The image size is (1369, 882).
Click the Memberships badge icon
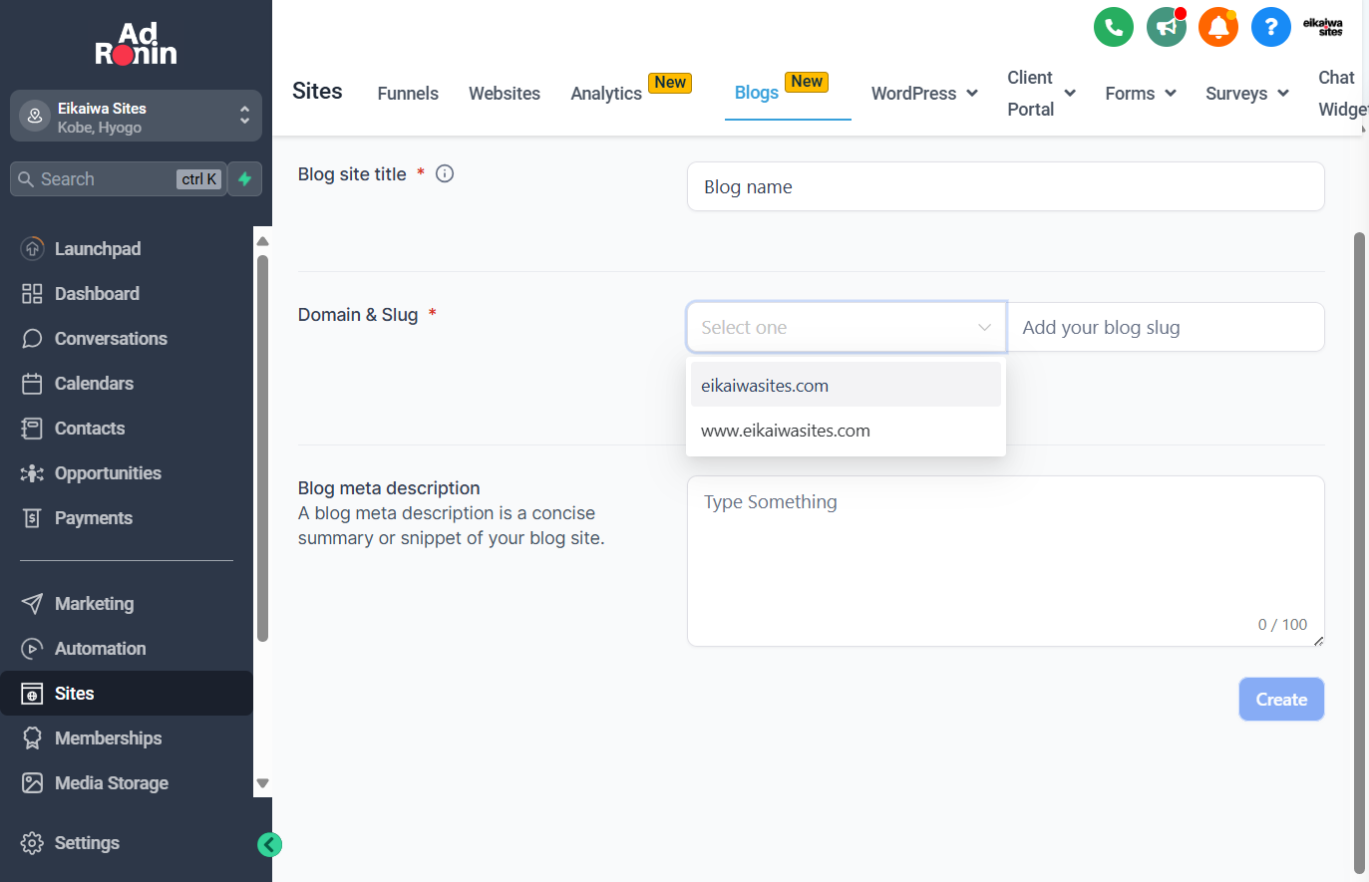pos(32,738)
